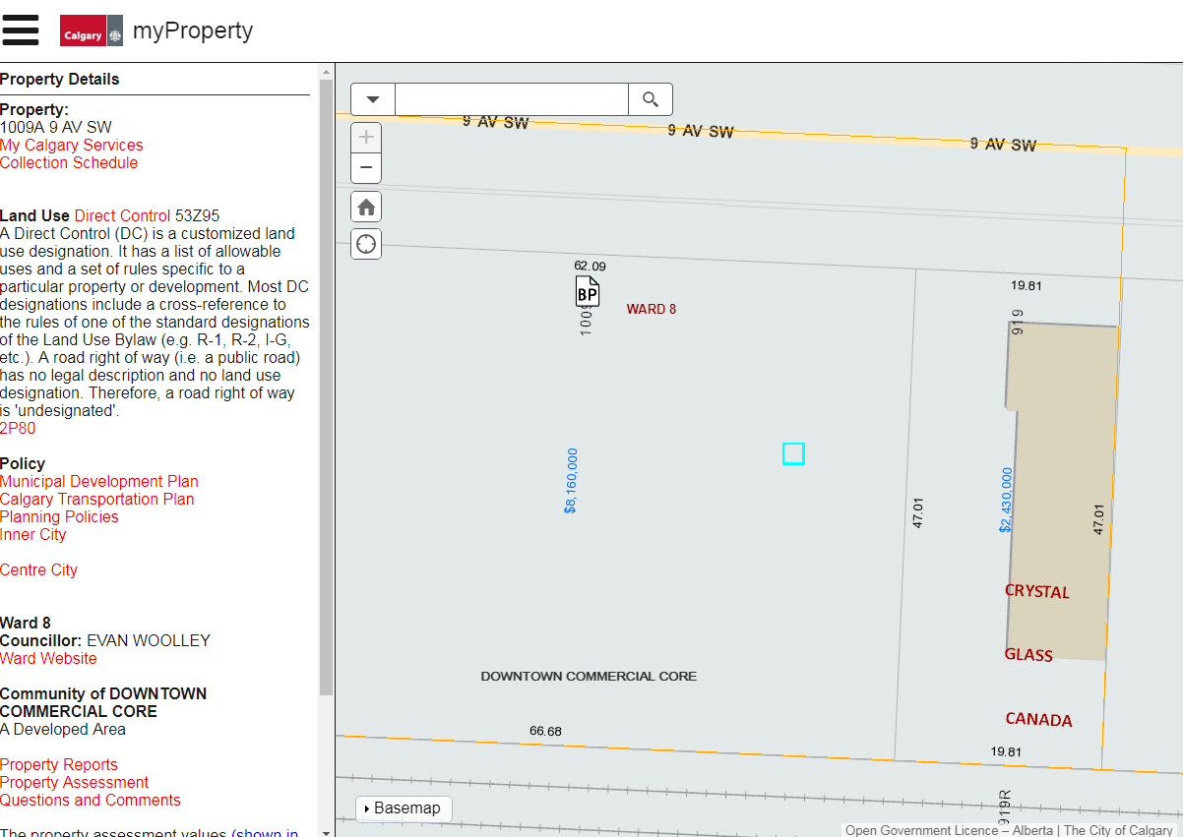Zoom in on the map

pos(366,138)
